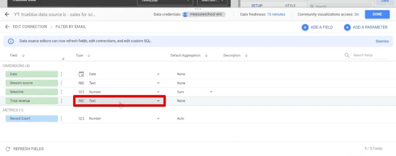Select the Date dimension field chip

(x=32, y=74)
